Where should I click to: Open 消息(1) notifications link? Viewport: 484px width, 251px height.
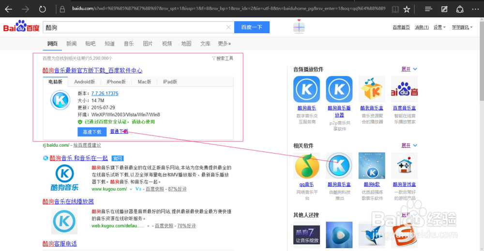pos(422,28)
